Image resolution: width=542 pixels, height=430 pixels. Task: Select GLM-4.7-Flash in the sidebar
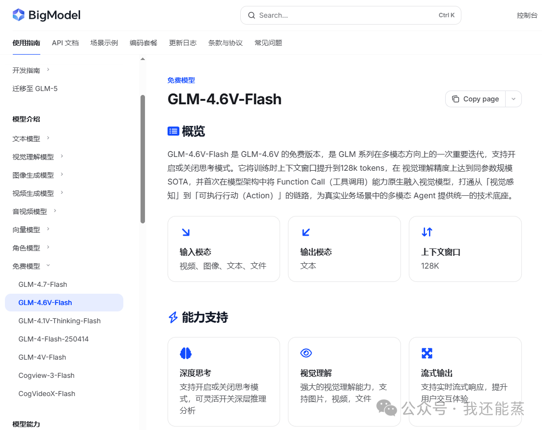[x=43, y=284]
